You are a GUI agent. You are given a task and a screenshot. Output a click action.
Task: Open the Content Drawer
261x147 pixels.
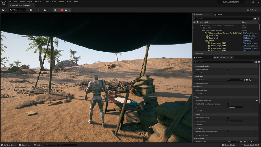click(8, 145)
